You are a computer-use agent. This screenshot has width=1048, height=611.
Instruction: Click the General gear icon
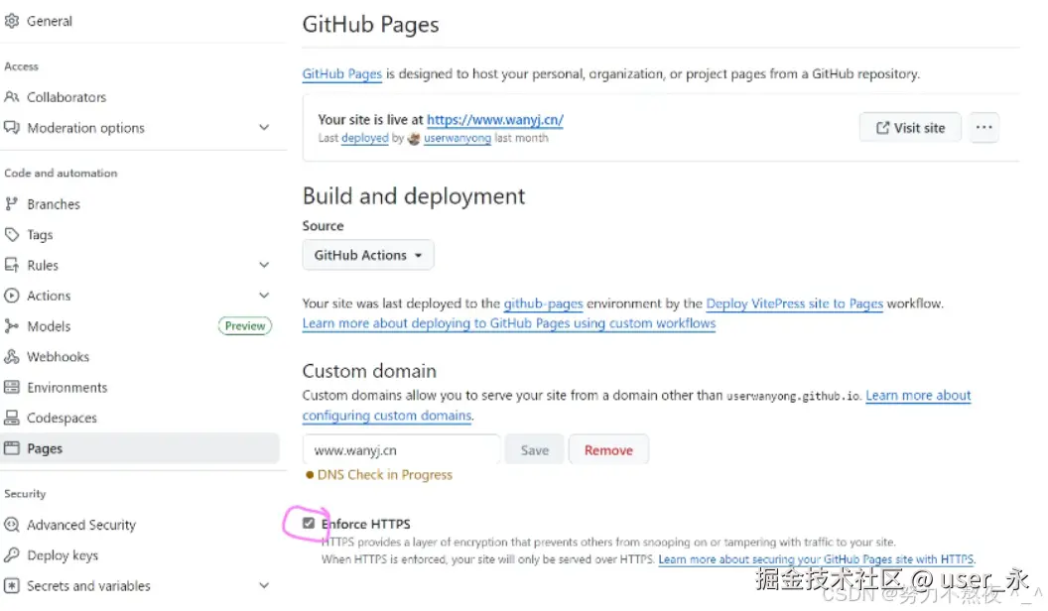(x=12, y=21)
